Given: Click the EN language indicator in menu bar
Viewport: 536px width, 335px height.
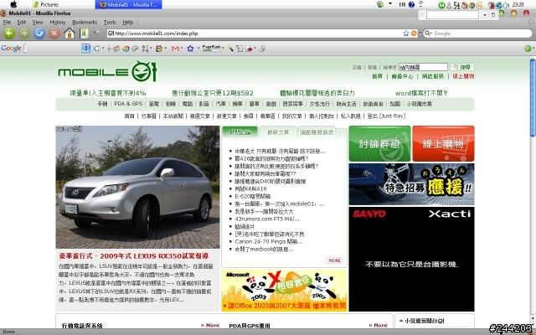Looking at the screenshot, I should 402,4.
